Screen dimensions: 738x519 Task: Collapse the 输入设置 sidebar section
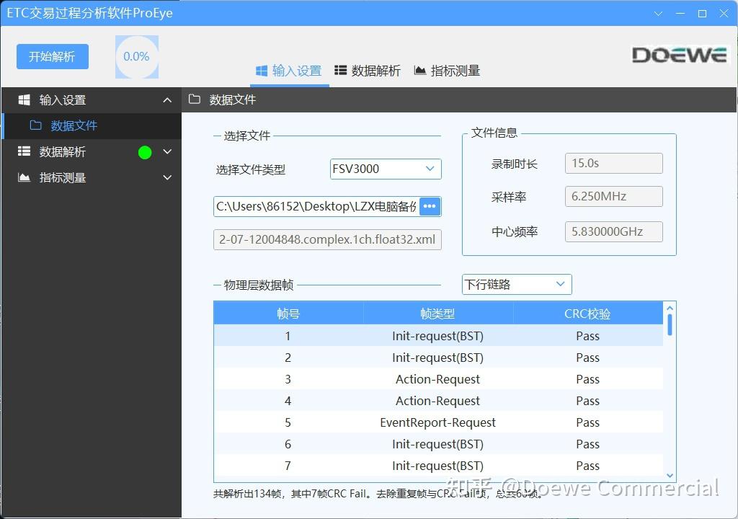pos(167,99)
